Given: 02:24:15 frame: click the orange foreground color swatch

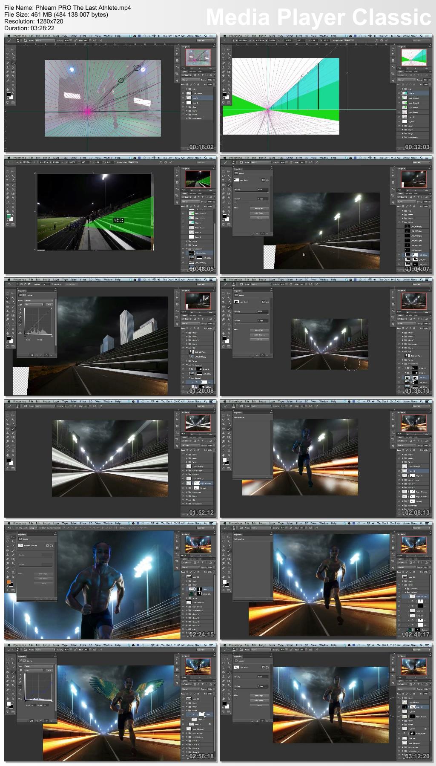Looking at the screenshot, I should (x=9, y=582).
